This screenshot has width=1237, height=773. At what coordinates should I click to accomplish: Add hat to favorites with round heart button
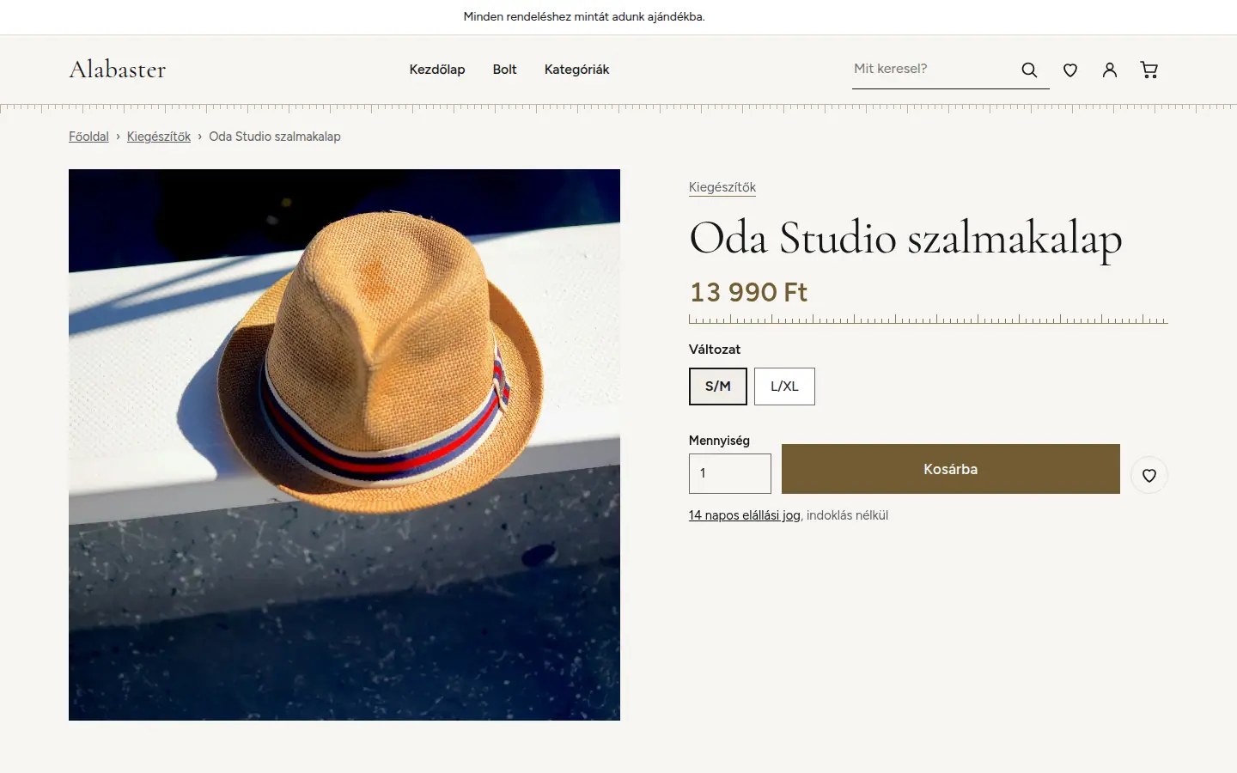point(1149,475)
